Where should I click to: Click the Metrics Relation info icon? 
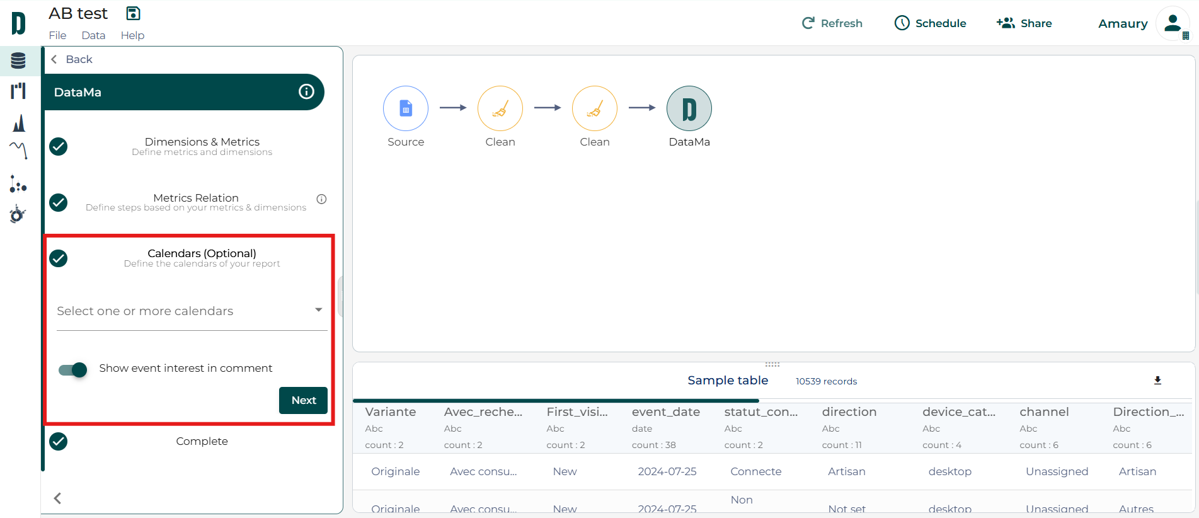pos(321,199)
